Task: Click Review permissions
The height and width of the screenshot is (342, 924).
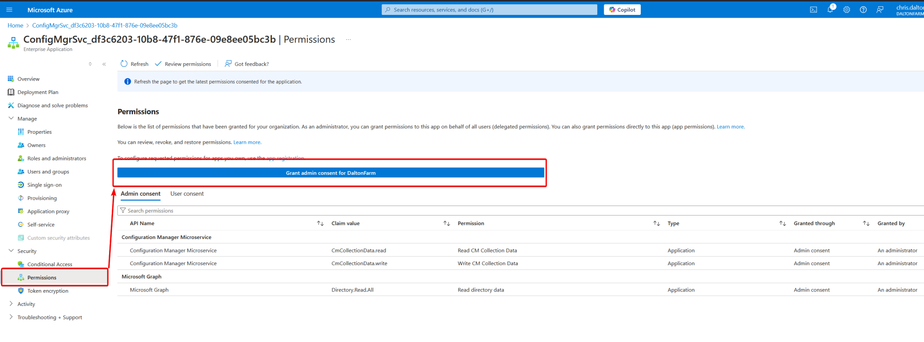Action: [183, 64]
